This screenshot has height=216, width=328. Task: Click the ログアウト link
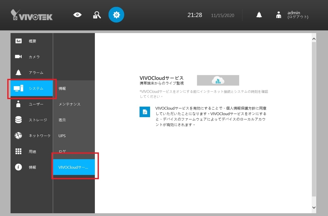pos(298,17)
